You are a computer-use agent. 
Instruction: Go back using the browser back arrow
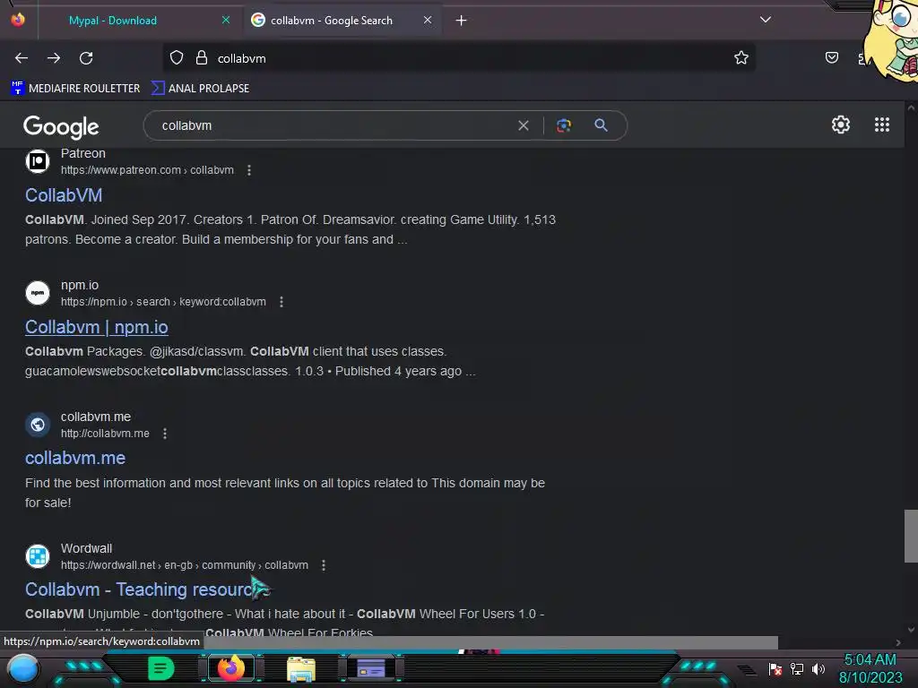pyautogui.click(x=22, y=58)
